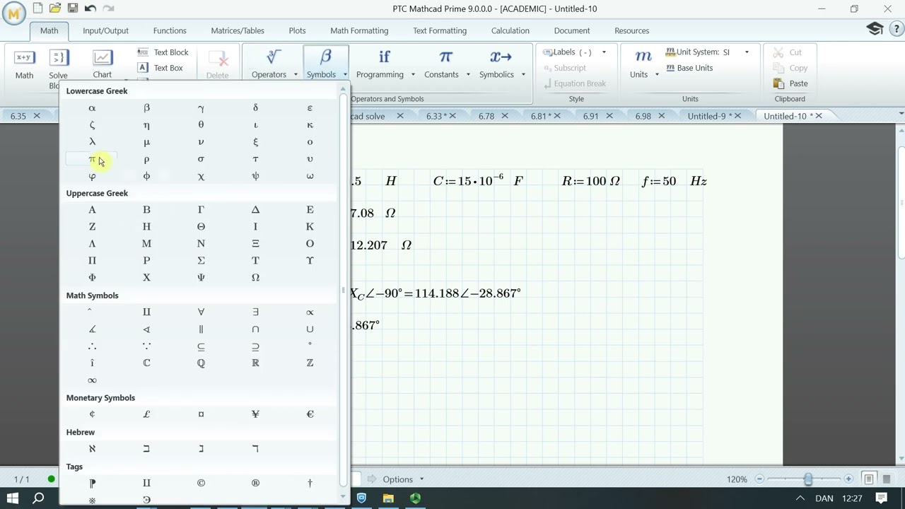Viewport: 905px width, 509px height.
Task: Insert uppercase Phi symbol
Action: tap(92, 278)
